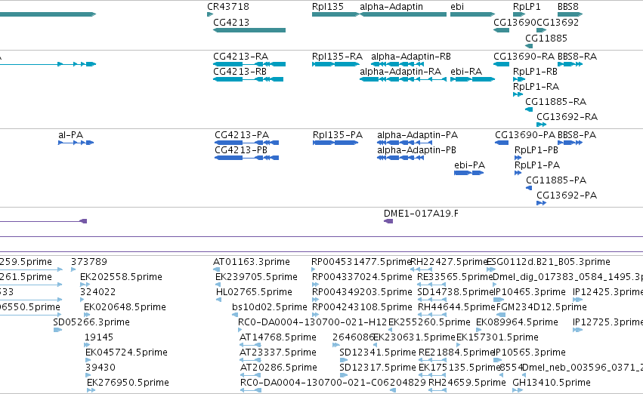This screenshot has height=394, width=643.
Task: Open EST IP10565.3prime
Action: point(530,352)
